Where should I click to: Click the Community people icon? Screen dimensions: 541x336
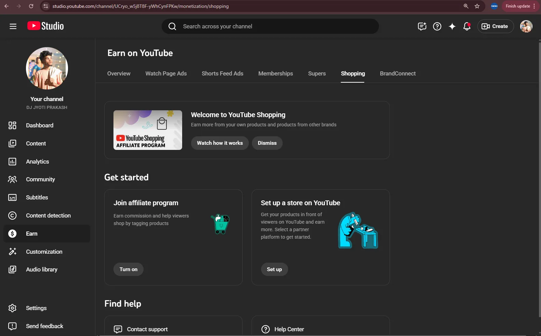coord(12,179)
